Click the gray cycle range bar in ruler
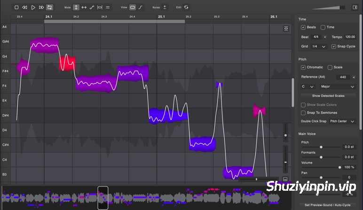The height and width of the screenshot is (210, 363). click(114, 22)
